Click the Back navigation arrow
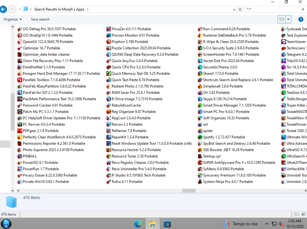This screenshot has height=229, width=307. pos(3,9)
